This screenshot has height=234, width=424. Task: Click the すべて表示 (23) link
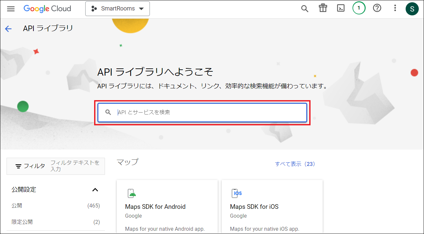[295, 164]
